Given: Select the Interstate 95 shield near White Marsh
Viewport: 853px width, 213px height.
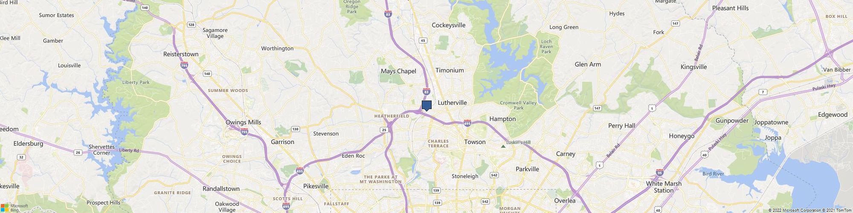Looking at the screenshot, I should pos(660,173).
